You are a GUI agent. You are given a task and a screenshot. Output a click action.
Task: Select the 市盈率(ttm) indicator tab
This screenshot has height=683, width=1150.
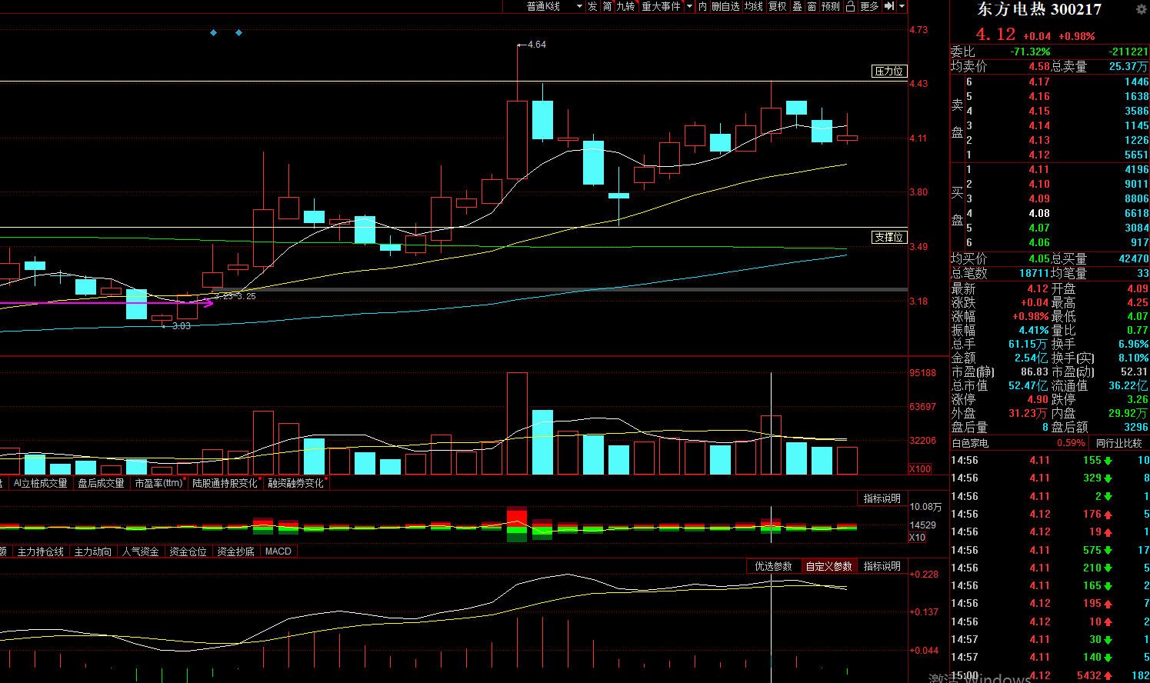pos(158,483)
